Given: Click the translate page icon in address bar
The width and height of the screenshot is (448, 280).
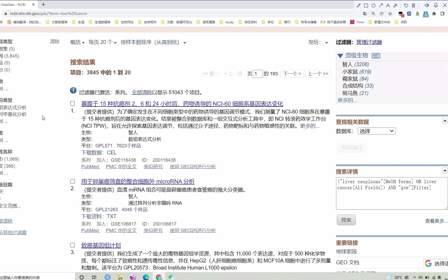Looking at the screenshot, I should pyautogui.click(x=365, y=14).
